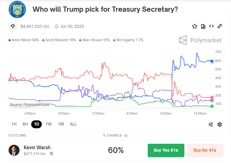Viewport: 231px width, 163px height.
Task: Show the ALL time range
Action: point(73,124)
